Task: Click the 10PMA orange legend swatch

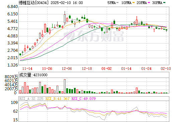Action: click(134, 3)
